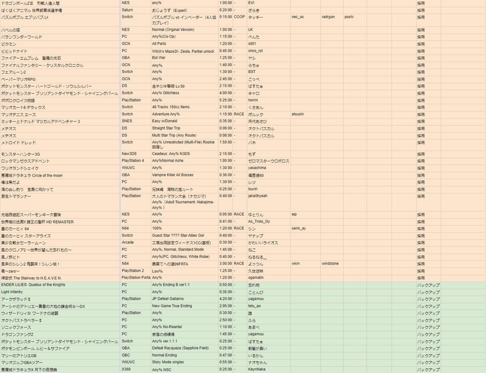Click the 'poshi' cell
Image resolution: width=486 pixels, height=373 pixels.
click(355, 20)
